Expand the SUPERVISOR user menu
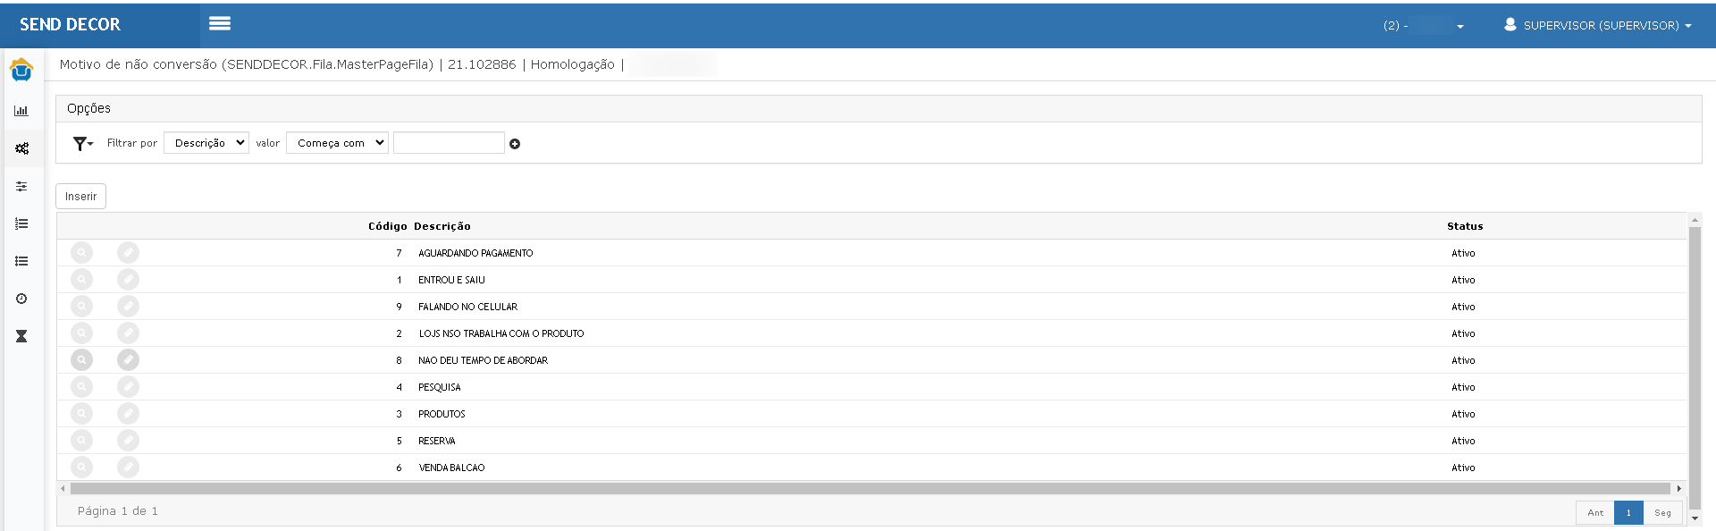Viewport: 1716px width, 531px height. coord(1597,25)
